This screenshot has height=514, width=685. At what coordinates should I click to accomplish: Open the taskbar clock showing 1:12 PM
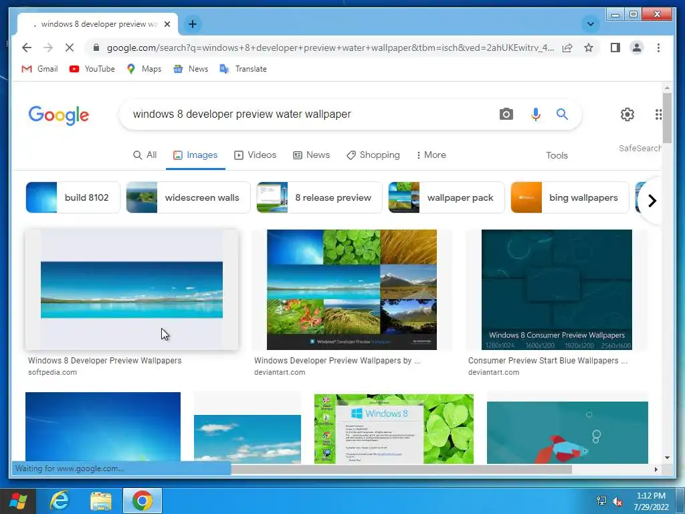(x=651, y=501)
